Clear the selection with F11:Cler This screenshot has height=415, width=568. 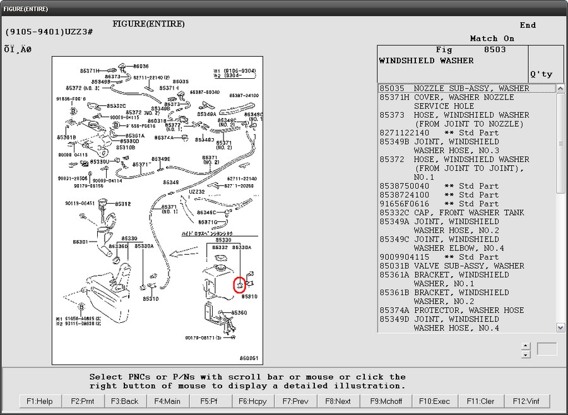[x=480, y=401]
